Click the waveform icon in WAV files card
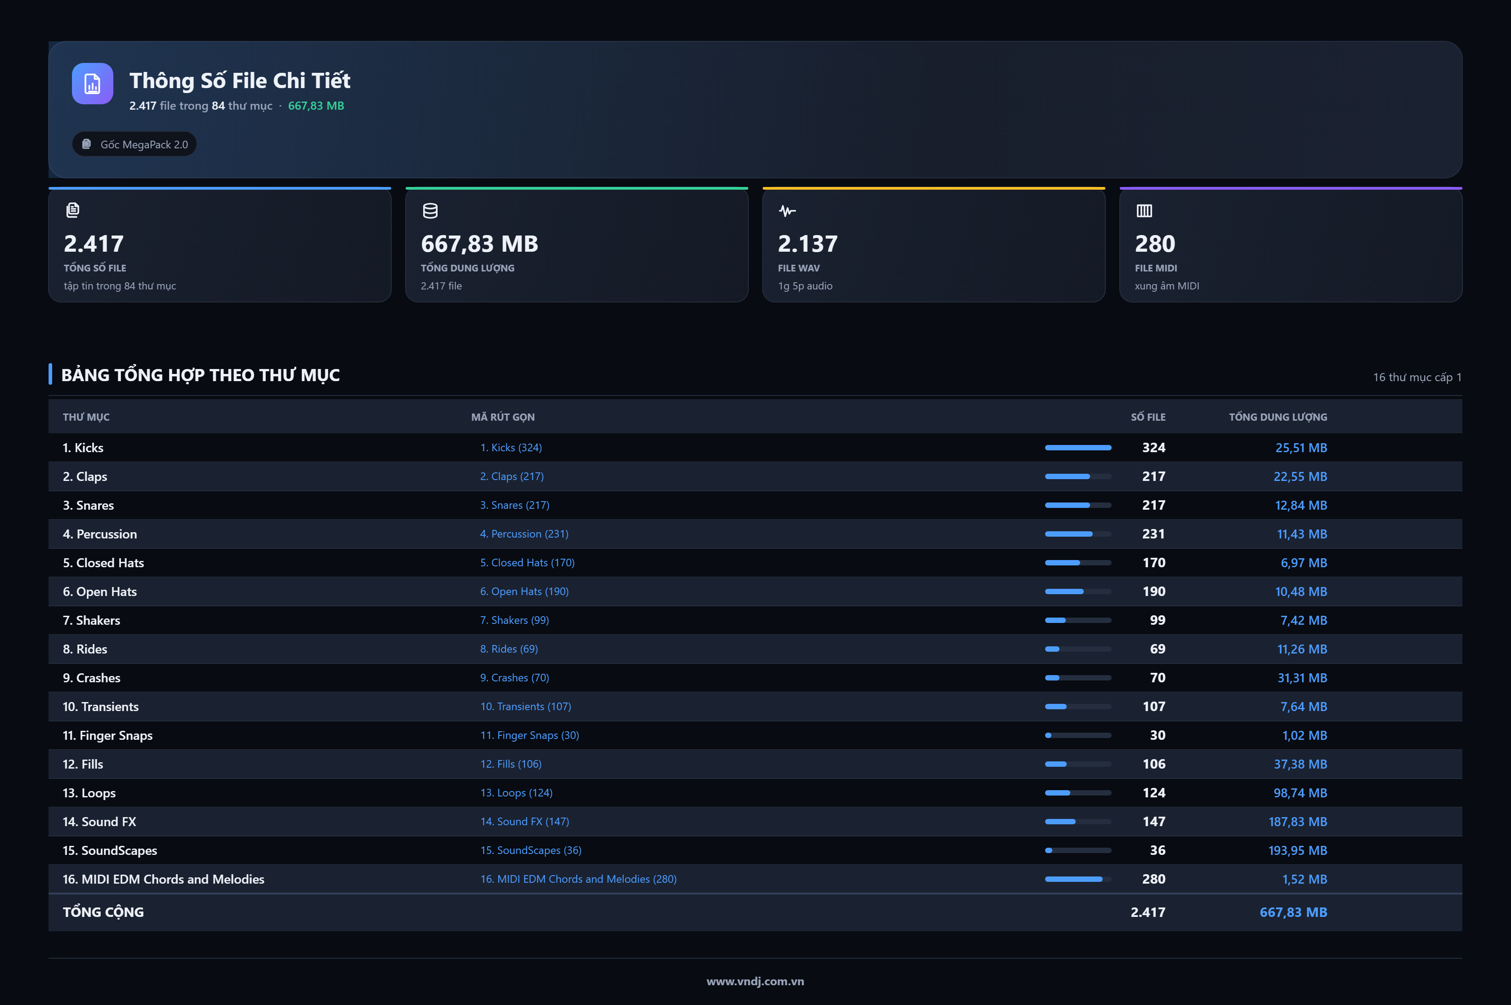The width and height of the screenshot is (1511, 1005). coord(787,211)
